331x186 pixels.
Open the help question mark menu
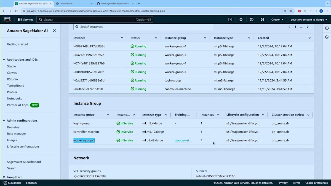[252, 20]
